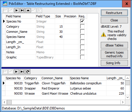The image size is (132, 112).
Task: Uncheck Req. for Species No field
Action: point(82,21)
